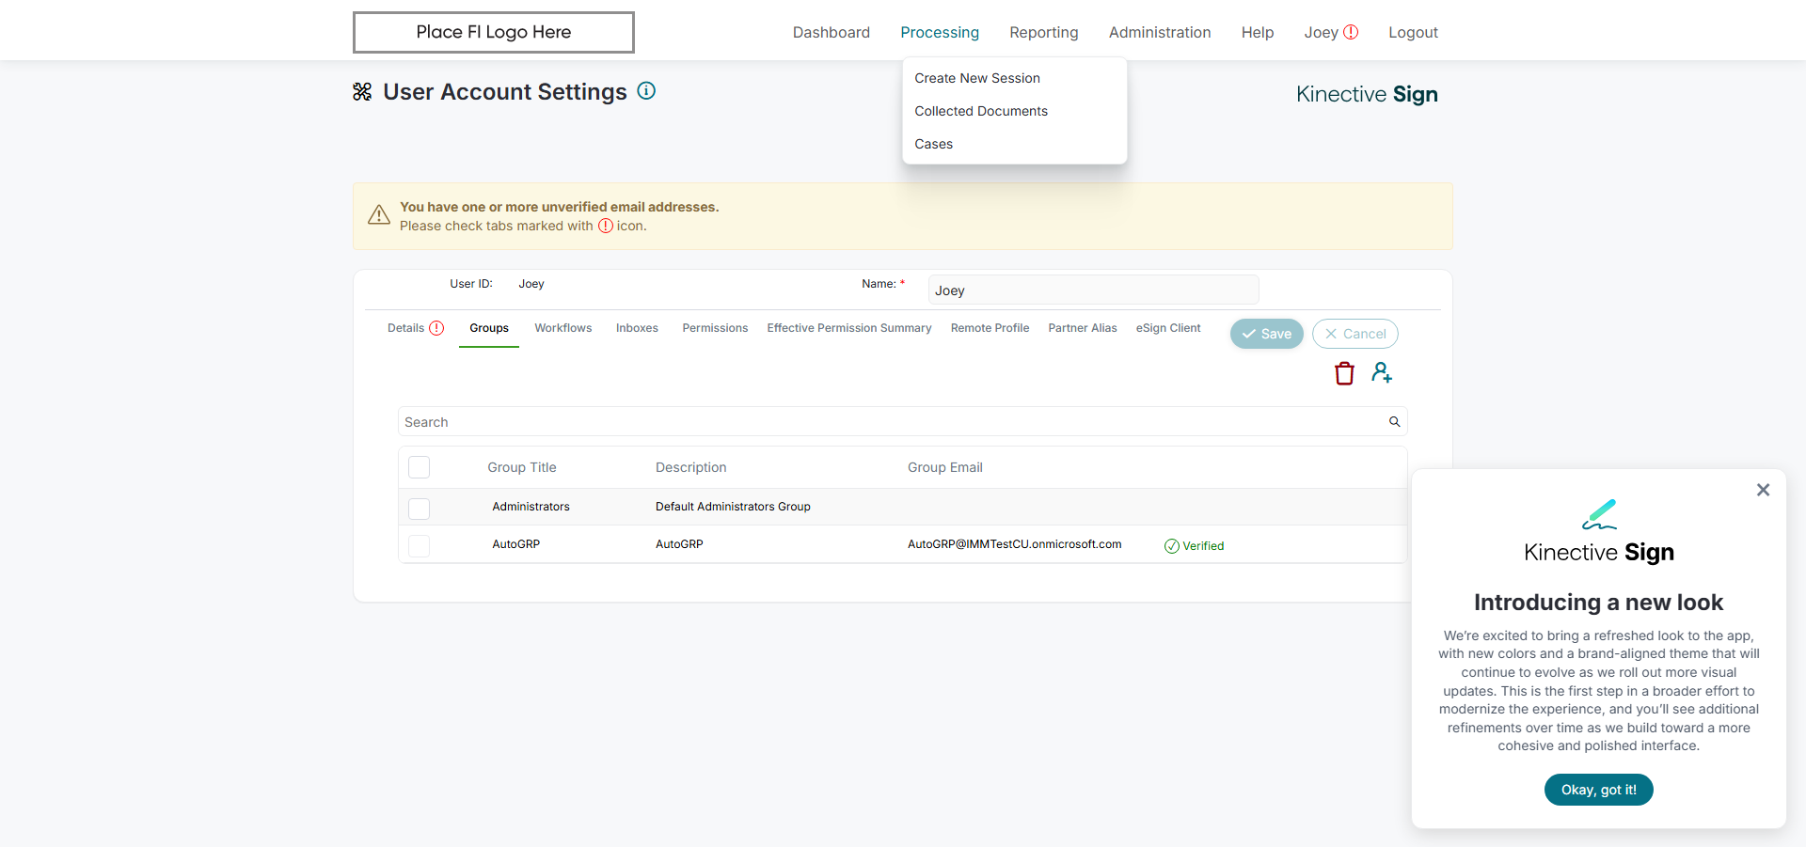
Task: Expand the Administration menu
Action: (x=1160, y=32)
